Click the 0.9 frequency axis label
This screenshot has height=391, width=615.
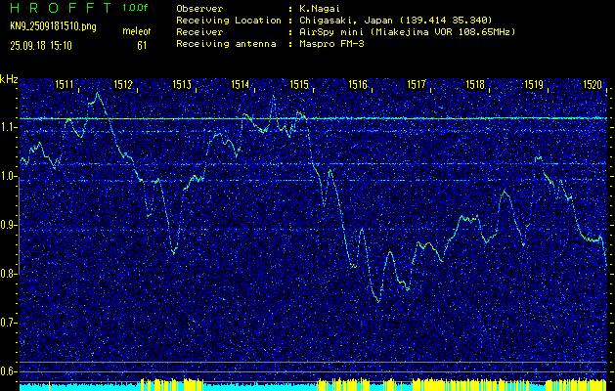7,225
